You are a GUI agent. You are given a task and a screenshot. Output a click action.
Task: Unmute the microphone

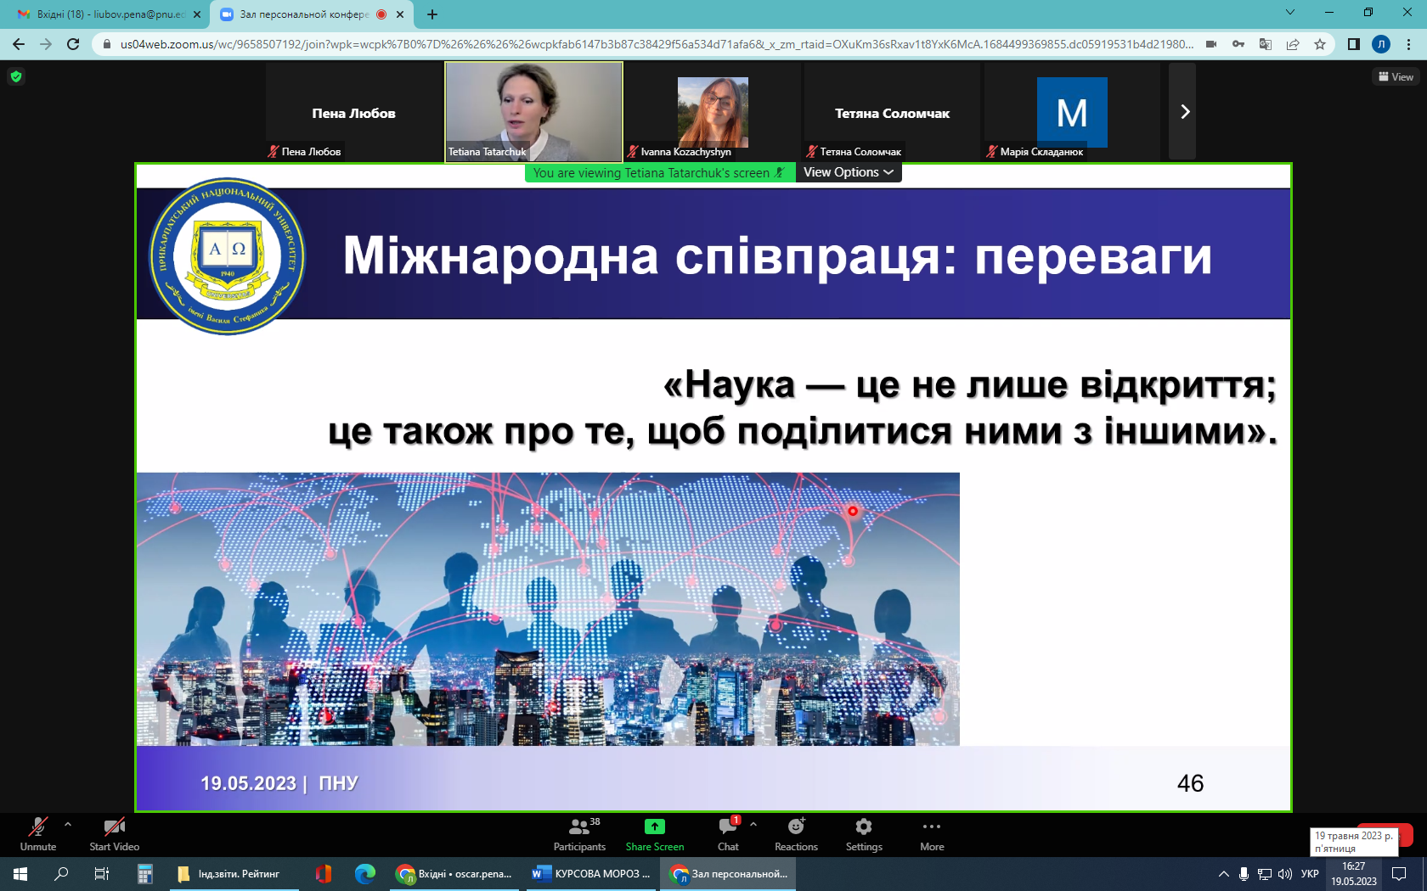coord(38,835)
